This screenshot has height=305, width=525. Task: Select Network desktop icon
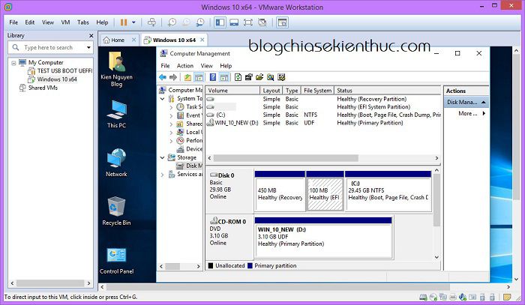116,163
